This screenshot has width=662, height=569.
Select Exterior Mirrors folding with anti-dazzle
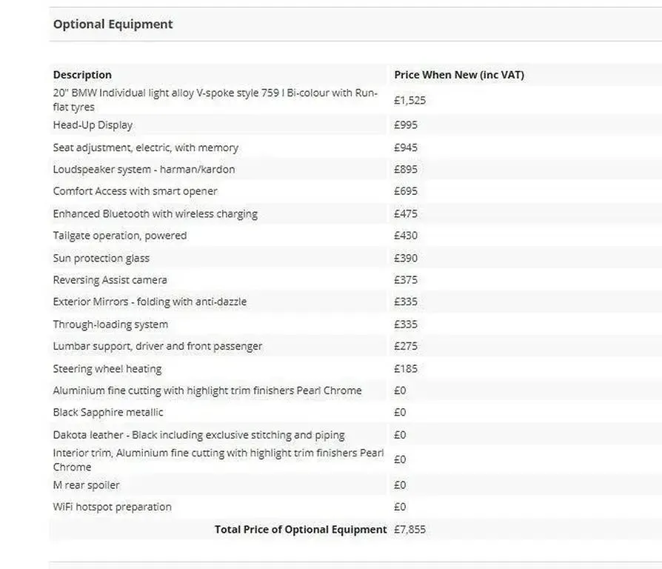tap(150, 302)
